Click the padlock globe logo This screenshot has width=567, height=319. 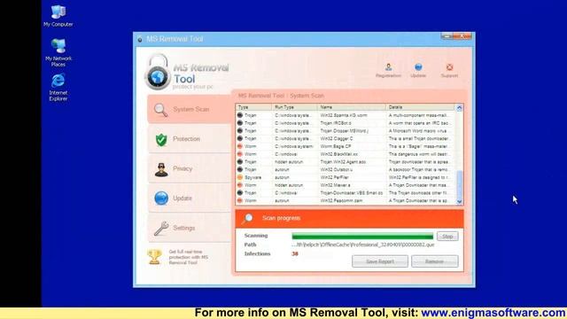158,73
